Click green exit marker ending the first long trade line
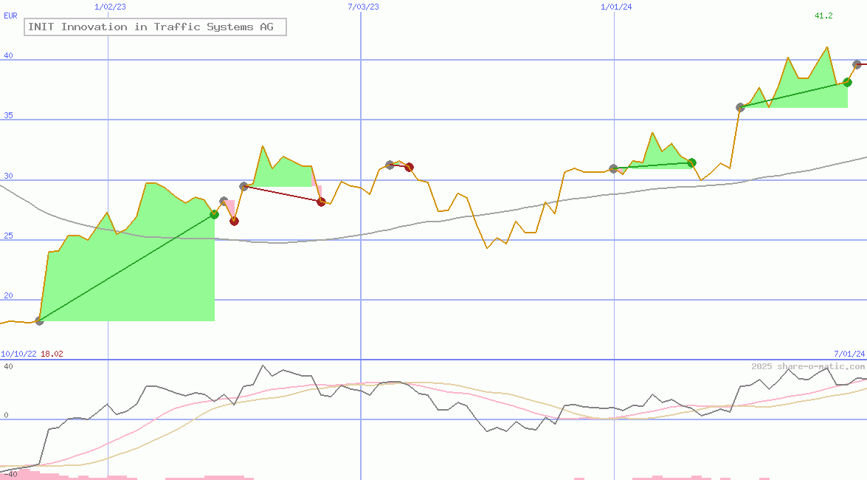Screen dimensions: 867x480 [214, 214]
